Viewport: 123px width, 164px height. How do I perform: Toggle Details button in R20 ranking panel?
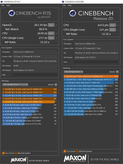(117, 72)
